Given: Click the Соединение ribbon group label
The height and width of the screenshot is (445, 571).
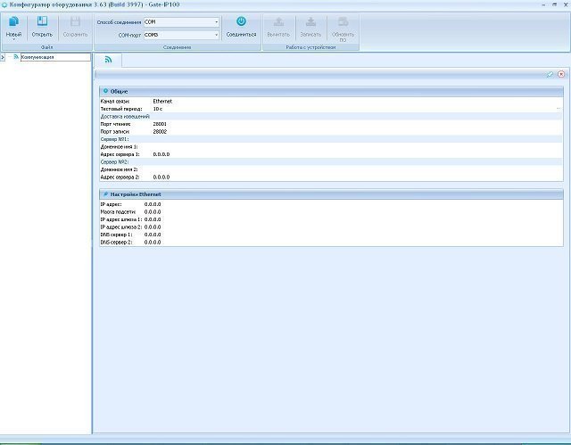Looking at the screenshot, I should click(x=177, y=47).
